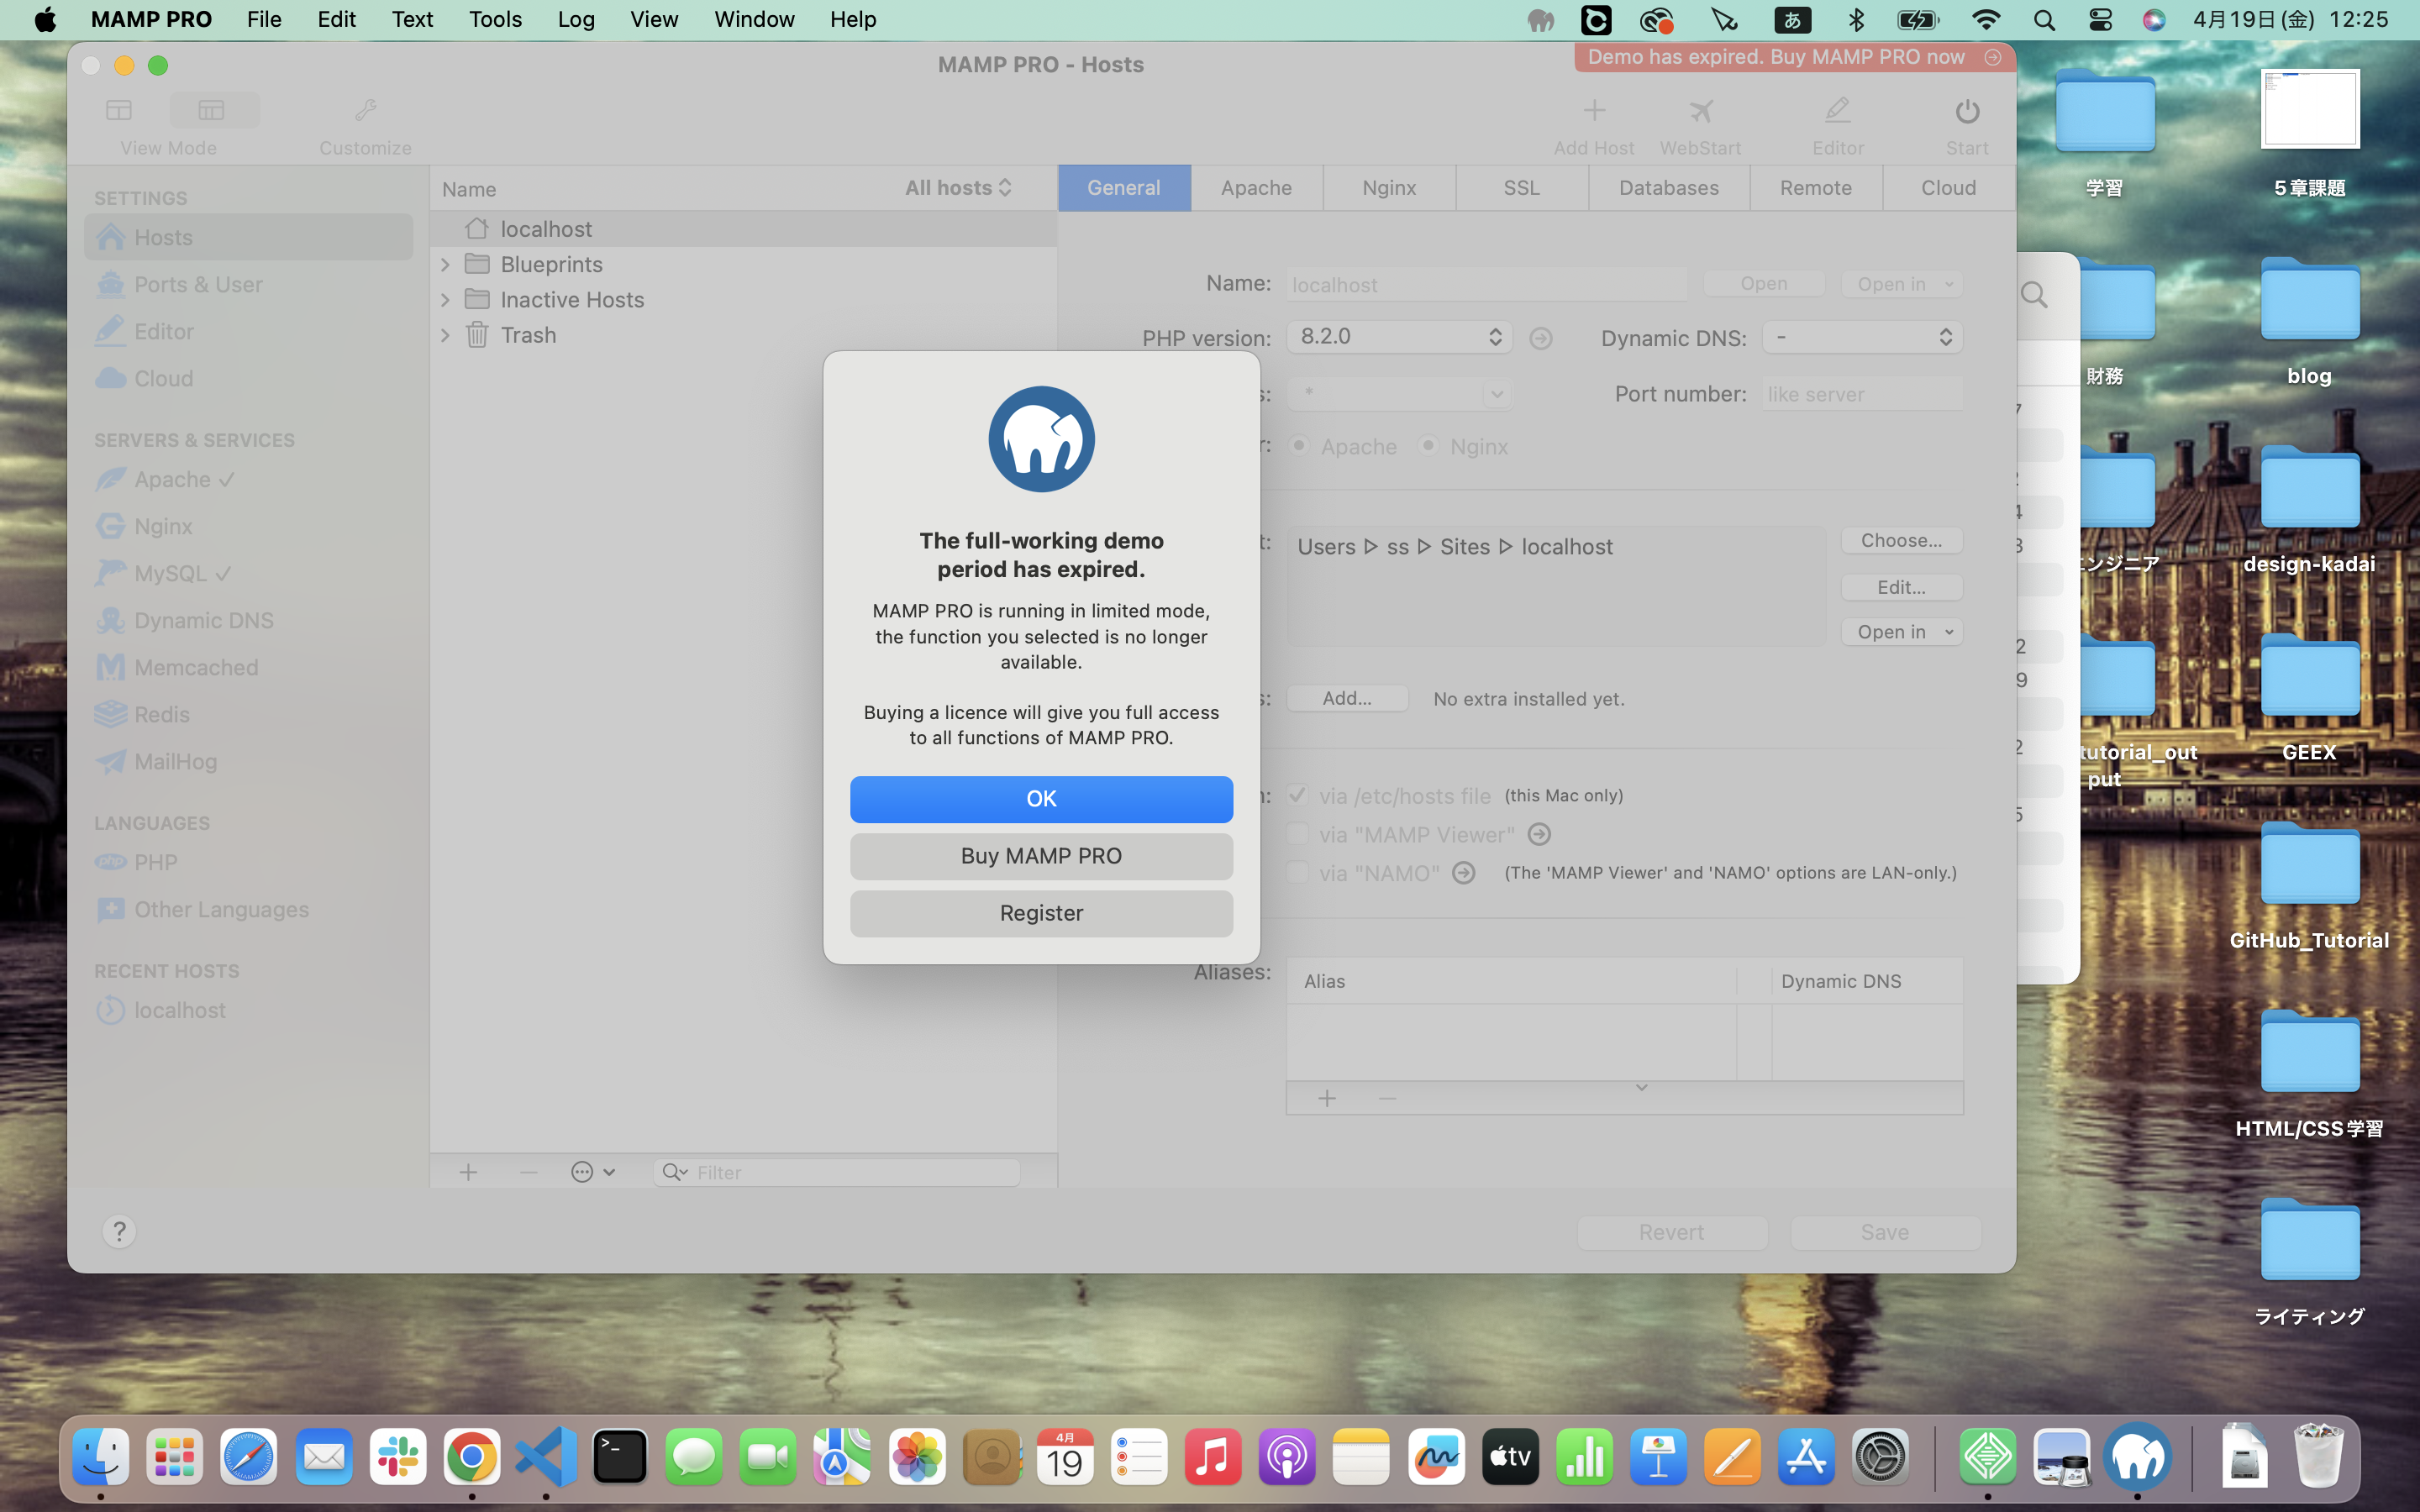Click the help question mark button
This screenshot has height=1512, width=2420.
[x=119, y=1232]
